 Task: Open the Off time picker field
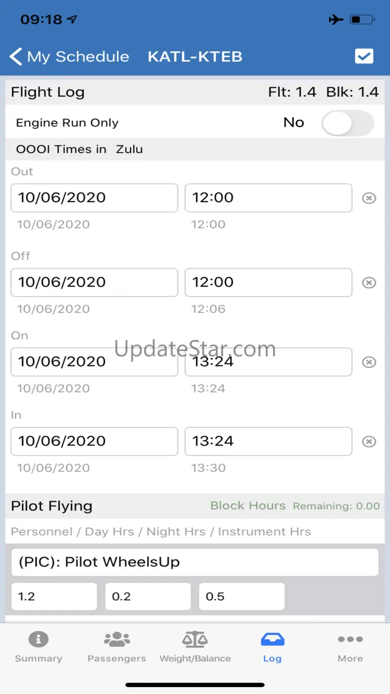268,282
